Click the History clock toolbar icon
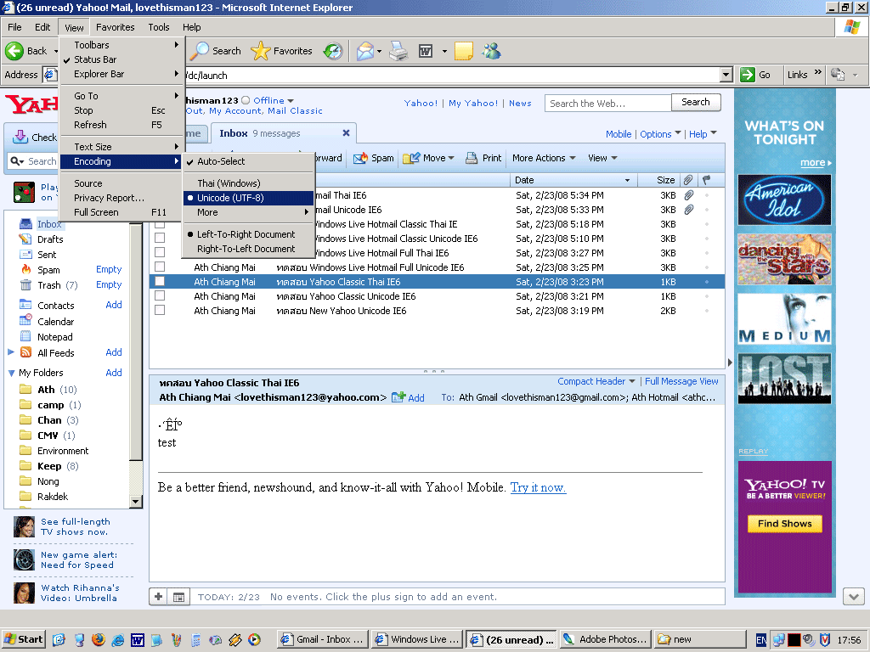Image resolution: width=870 pixels, height=652 pixels. pos(333,52)
